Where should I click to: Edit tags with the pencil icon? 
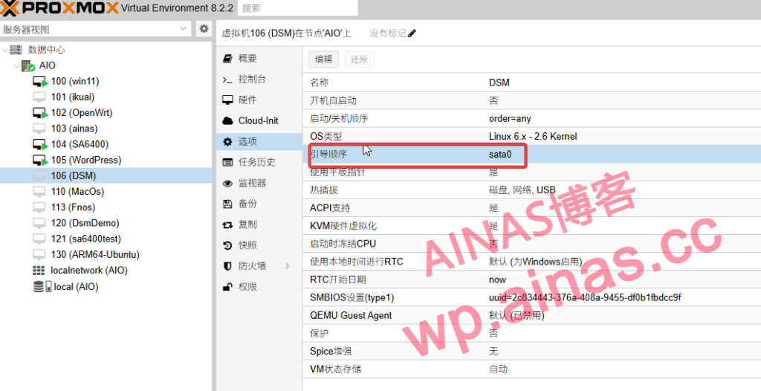point(412,33)
